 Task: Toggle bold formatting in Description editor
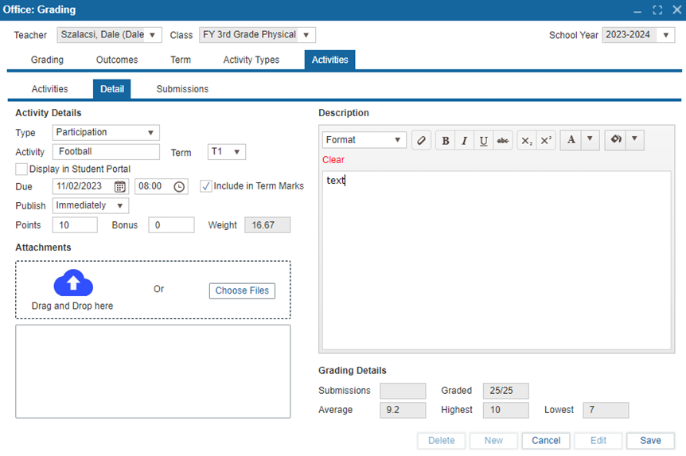(x=445, y=140)
